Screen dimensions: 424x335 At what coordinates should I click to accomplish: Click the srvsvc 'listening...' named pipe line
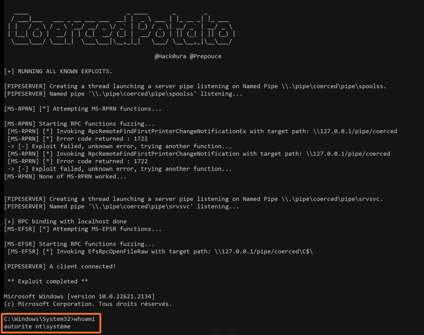[x=121, y=206]
